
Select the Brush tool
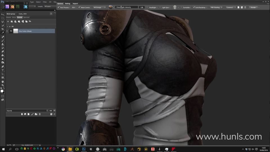pyautogui.click(x=3, y=41)
